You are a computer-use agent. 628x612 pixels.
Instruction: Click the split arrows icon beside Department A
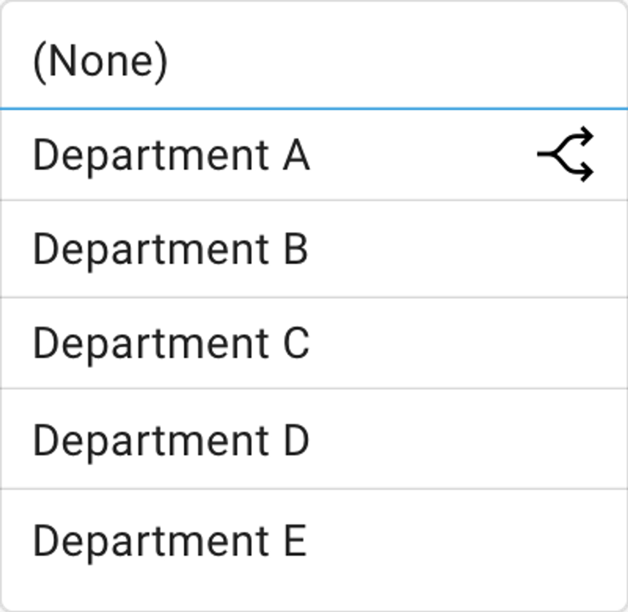pos(566,154)
